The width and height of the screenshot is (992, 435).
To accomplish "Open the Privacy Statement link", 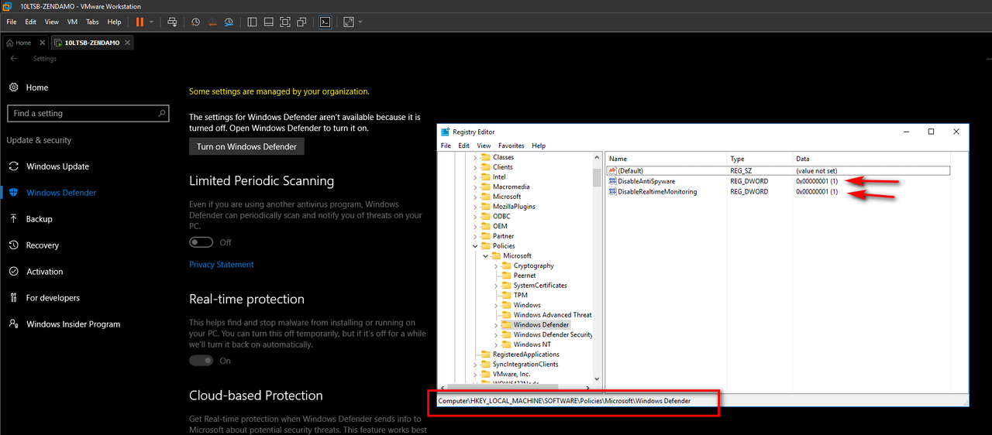I will pos(221,265).
